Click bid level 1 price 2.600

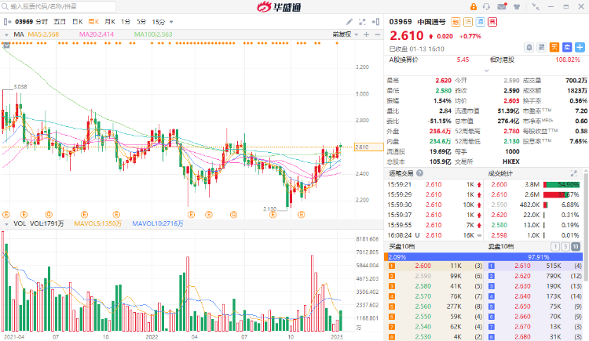[x=423, y=266]
